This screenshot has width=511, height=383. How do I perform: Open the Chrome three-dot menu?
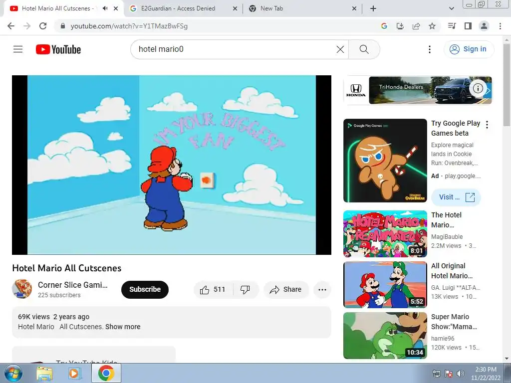click(x=500, y=26)
